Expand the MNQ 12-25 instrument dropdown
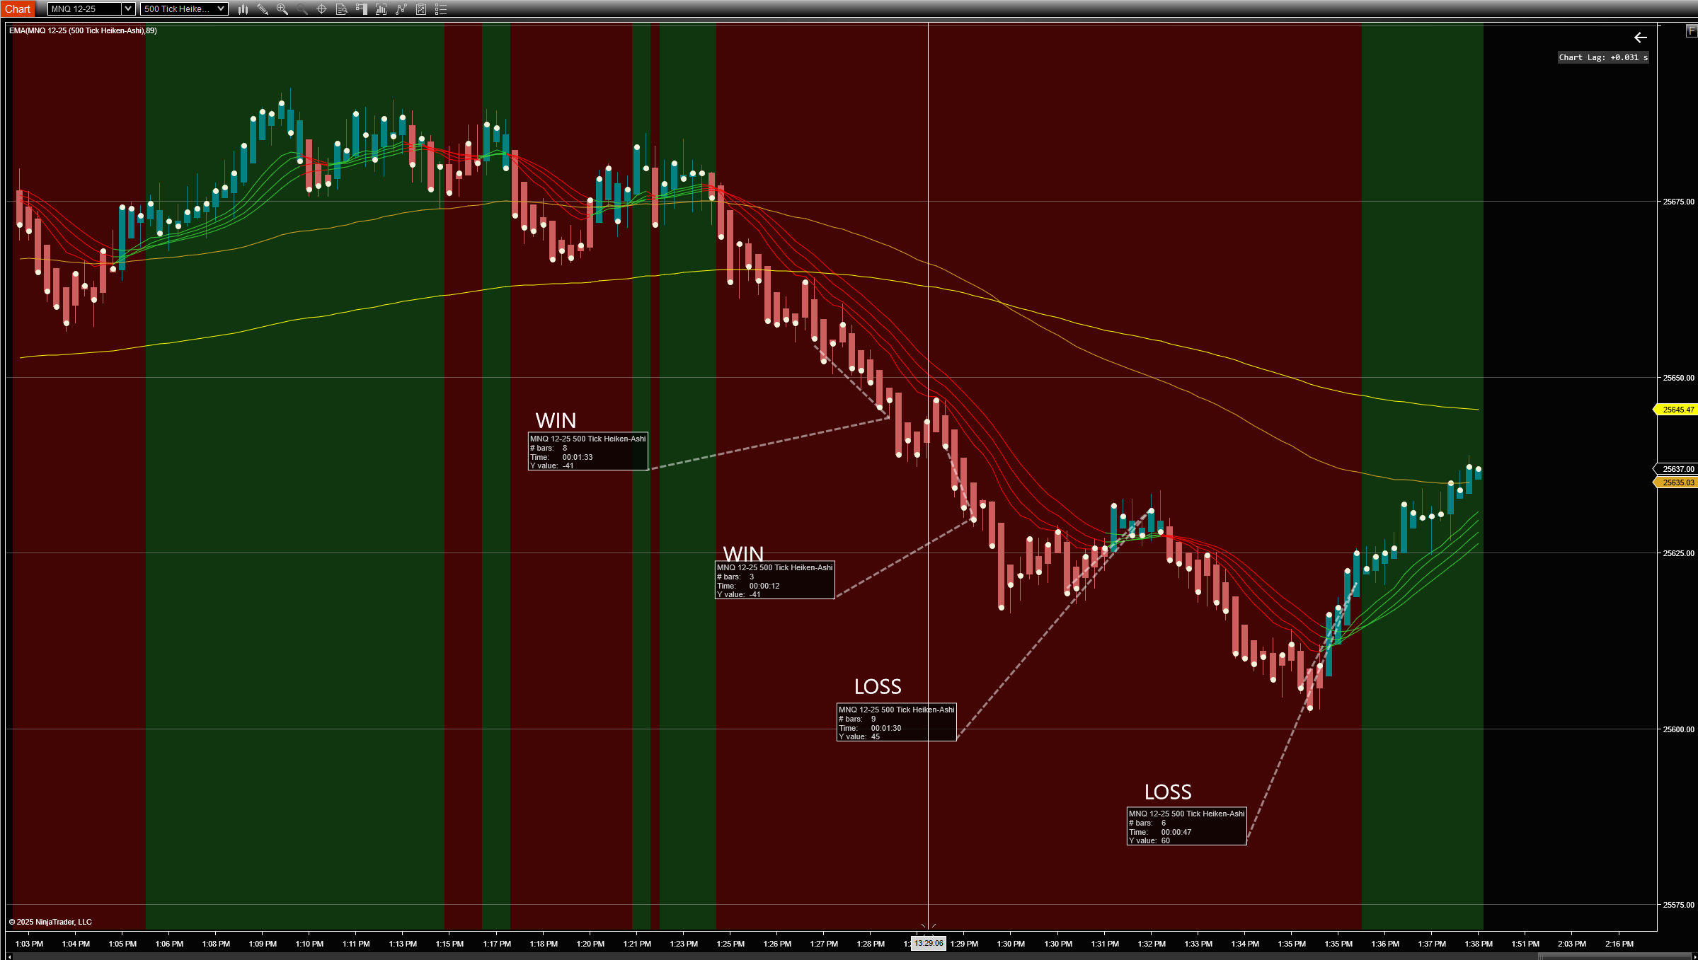Viewport: 1698px width, 960px height. (x=128, y=9)
